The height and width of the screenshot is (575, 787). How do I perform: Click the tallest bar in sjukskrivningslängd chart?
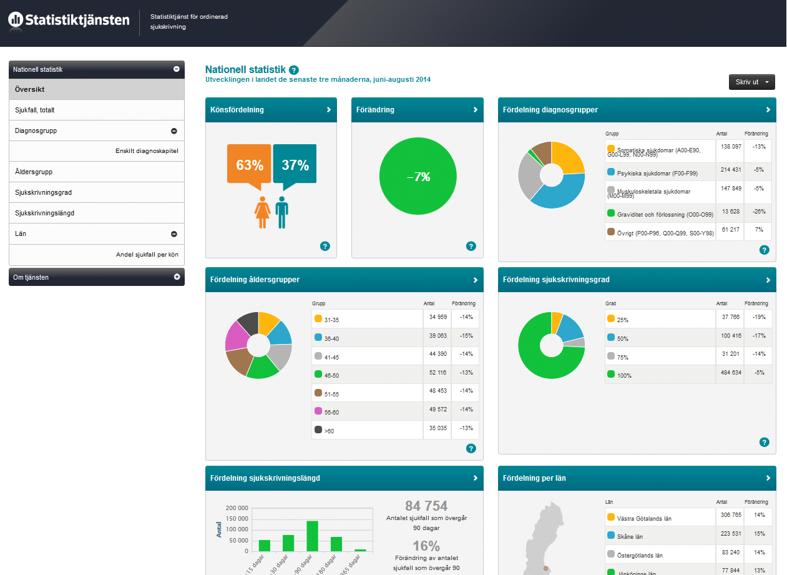click(312, 536)
